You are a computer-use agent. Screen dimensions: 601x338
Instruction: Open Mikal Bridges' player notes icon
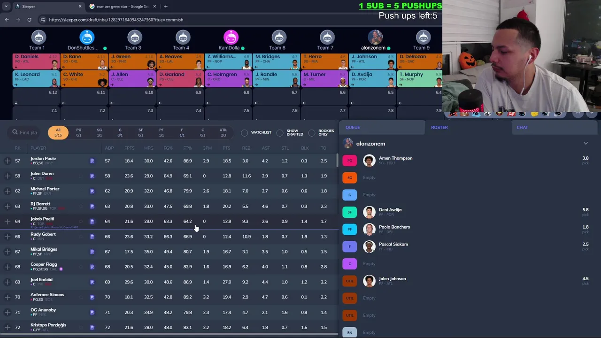coord(92,252)
